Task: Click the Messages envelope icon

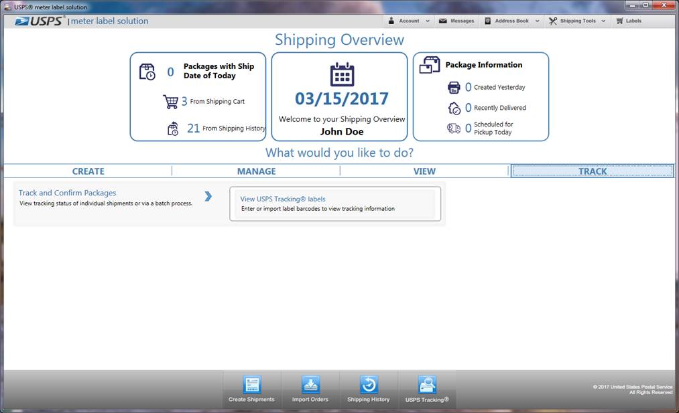Action: [442, 21]
